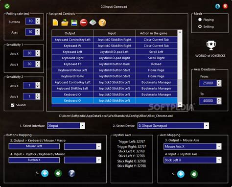Screen dimensions: 232x187
Task: Click the green broom icon under Axes Mapping
Action: coord(194,174)
